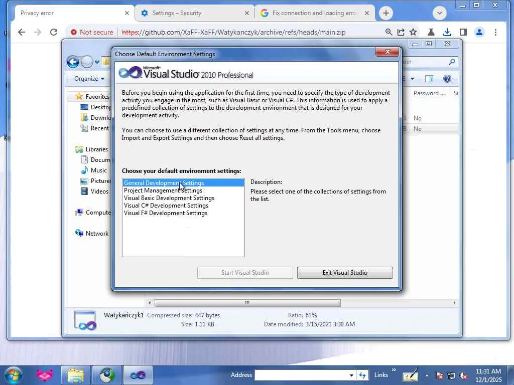The height and width of the screenshot is (385, 514).
Task: Click the Not secure warning badge
Action: click(92, 32)
